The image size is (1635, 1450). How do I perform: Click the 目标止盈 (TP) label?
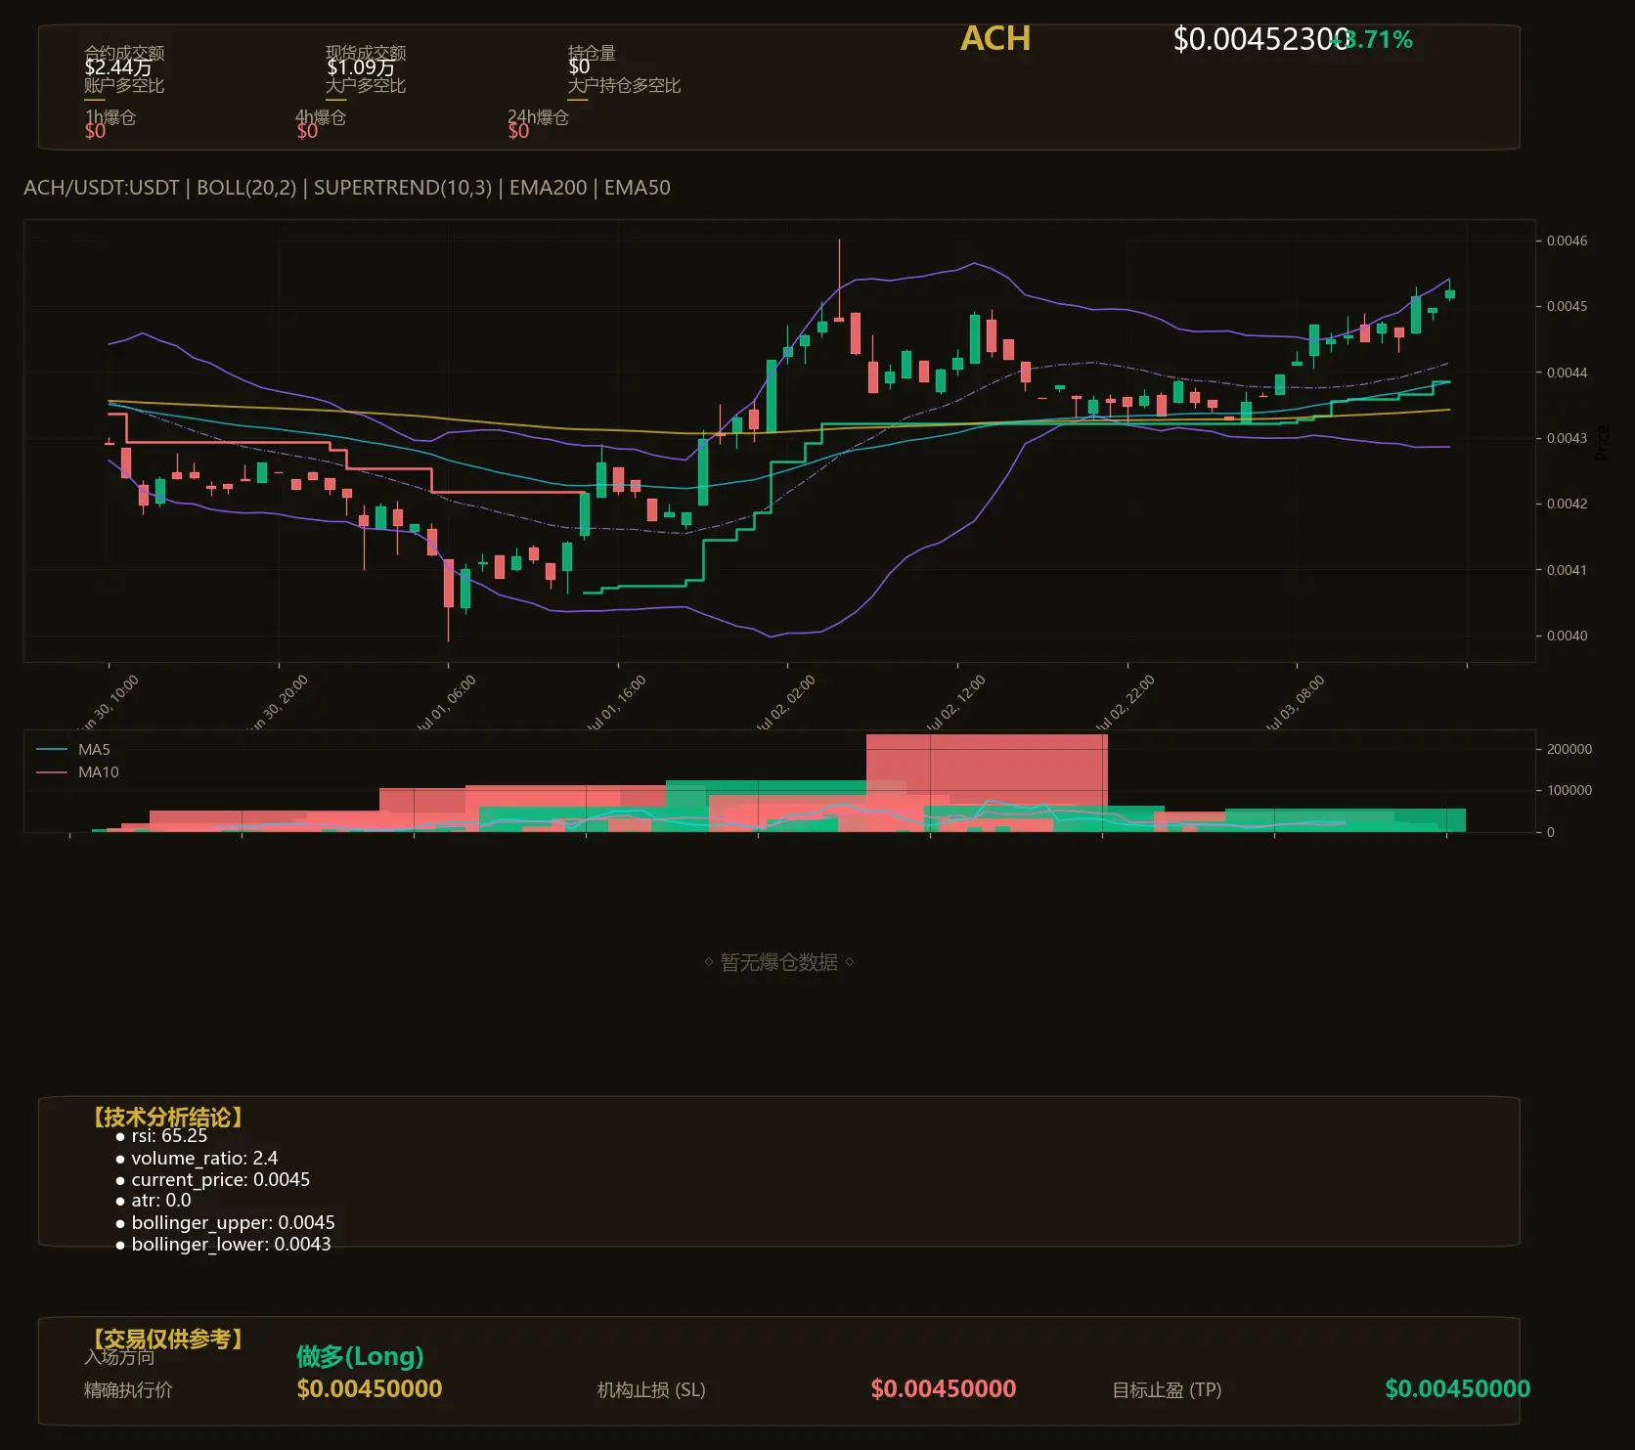1167,1389
